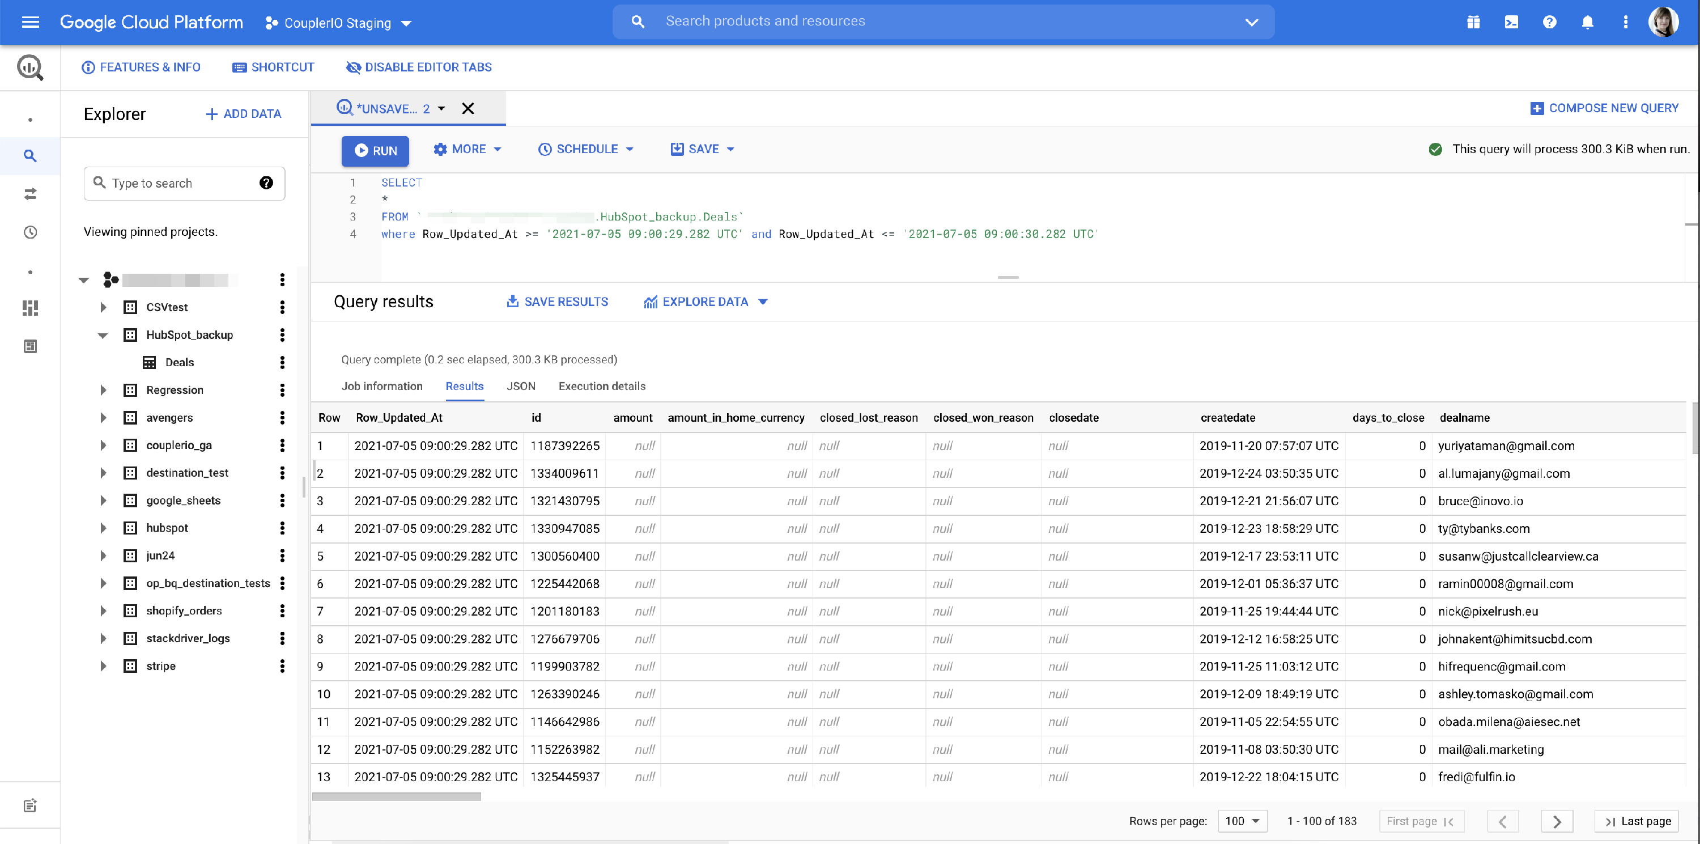
Task: Open the EXPLORE DATA dropdown
Action: pos(706,302)
